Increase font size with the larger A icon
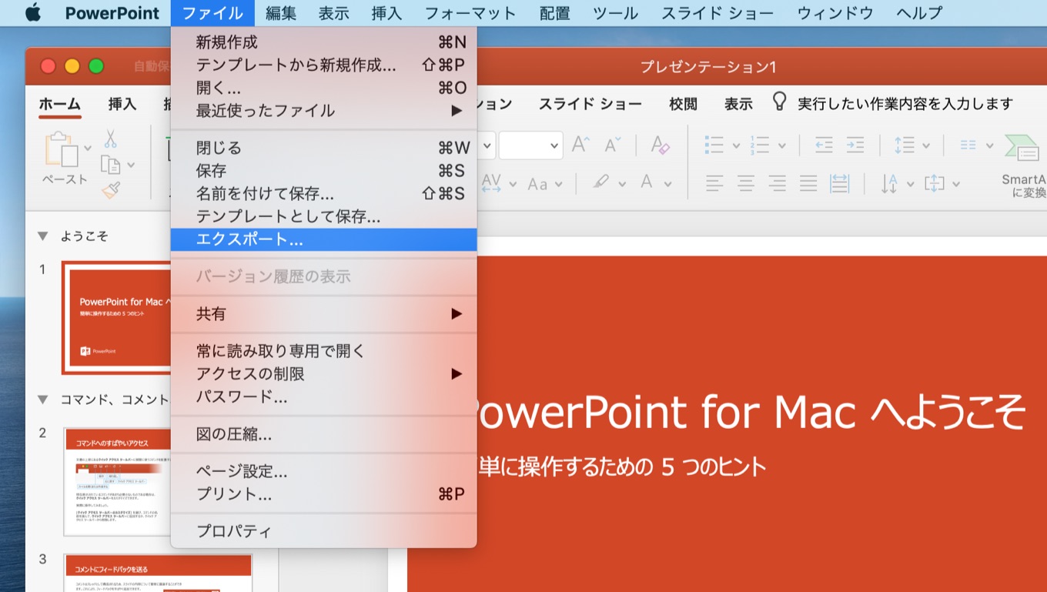1047x592 pixels. tap(581, 145)
